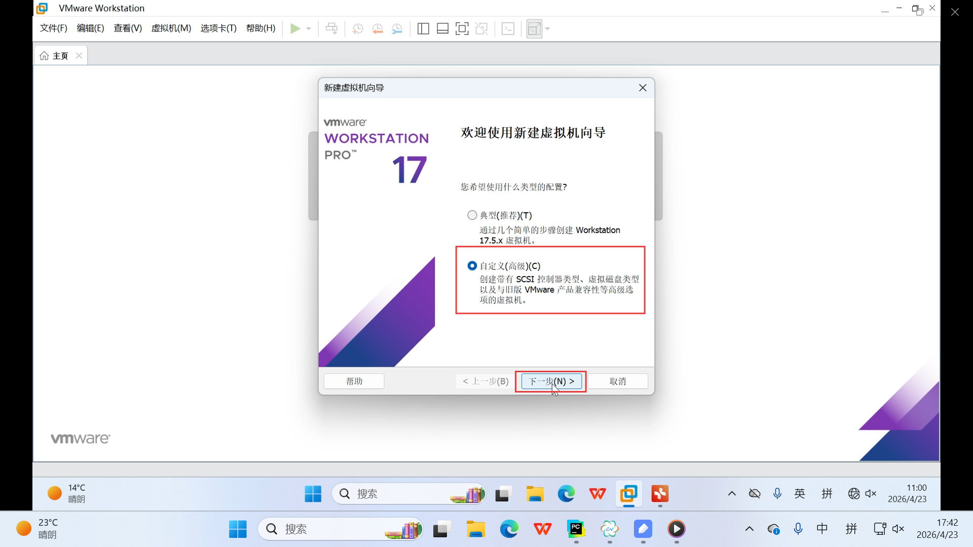Image resolution: width=973 pixels, height=547 pixels.
Task: Open the snapshot manager icon
Action: coord(397,29)
